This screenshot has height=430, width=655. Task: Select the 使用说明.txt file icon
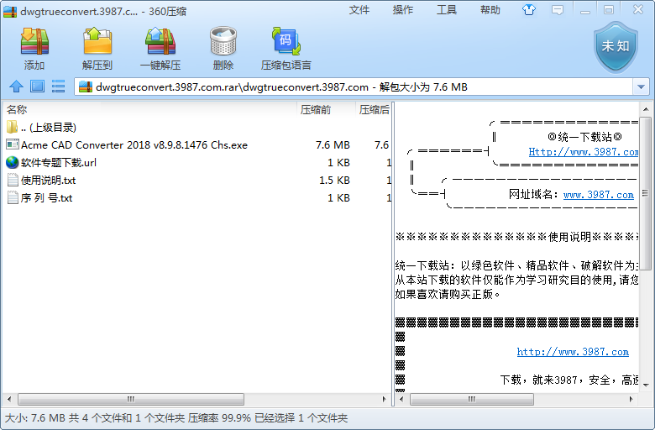point(13,180)
